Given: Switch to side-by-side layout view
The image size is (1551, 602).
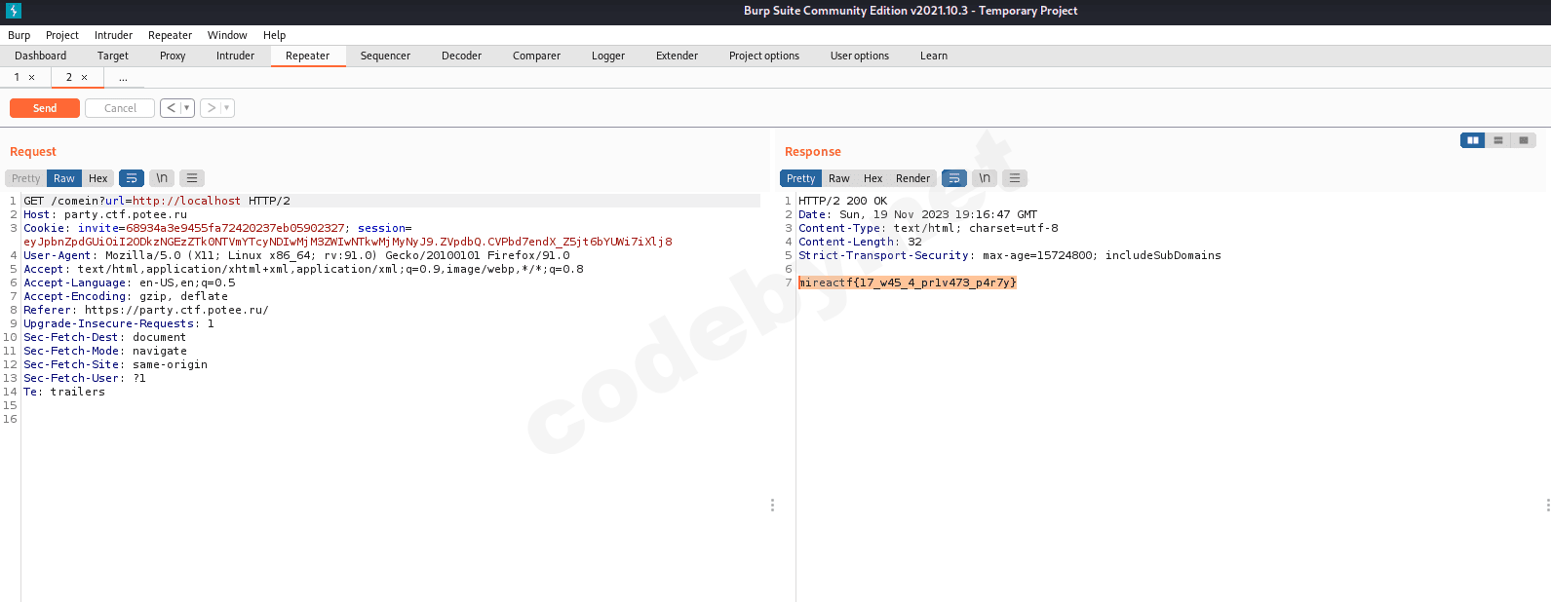Looking at the screenshot, I should coord(1472,140).
